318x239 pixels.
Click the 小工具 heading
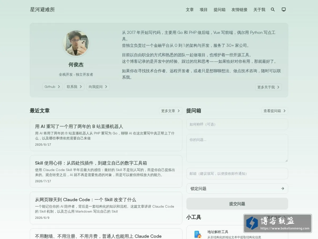(x=194, y=217)
